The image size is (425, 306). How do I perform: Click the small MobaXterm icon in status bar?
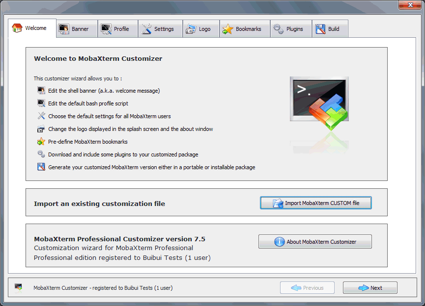tap(19, 287)
